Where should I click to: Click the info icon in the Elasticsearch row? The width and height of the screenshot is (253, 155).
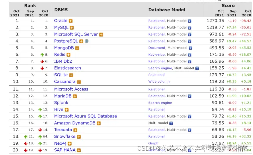click(197, 68)
